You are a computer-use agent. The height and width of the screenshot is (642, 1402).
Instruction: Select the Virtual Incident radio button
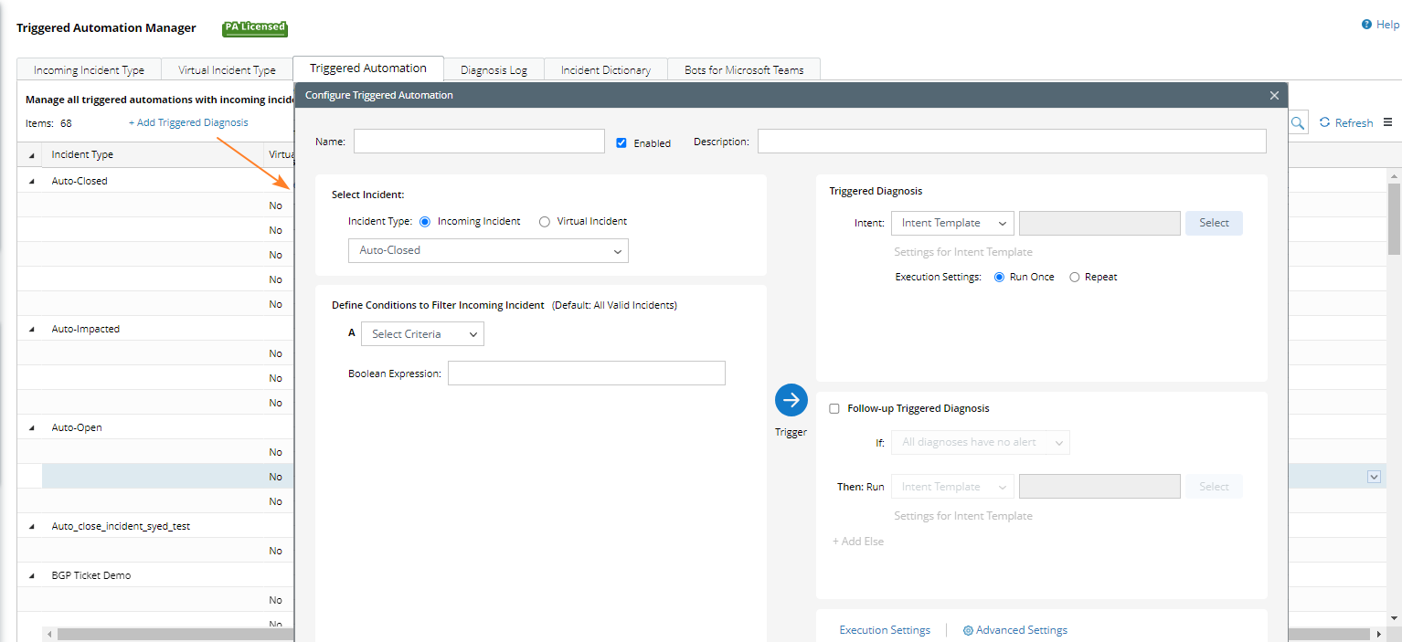[x=545, y=221]
